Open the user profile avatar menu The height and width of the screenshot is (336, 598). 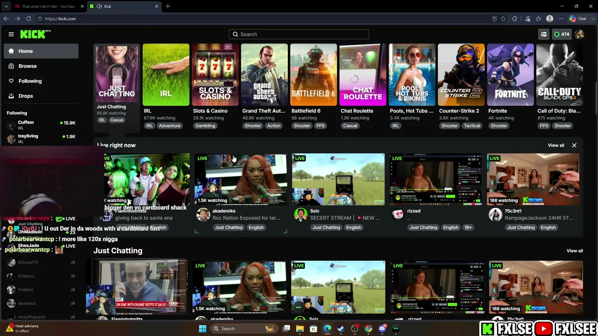tap(579, 34)
